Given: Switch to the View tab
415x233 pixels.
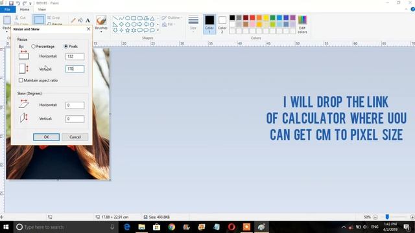Looking at the screenshot, I should (x=41, y=10).
